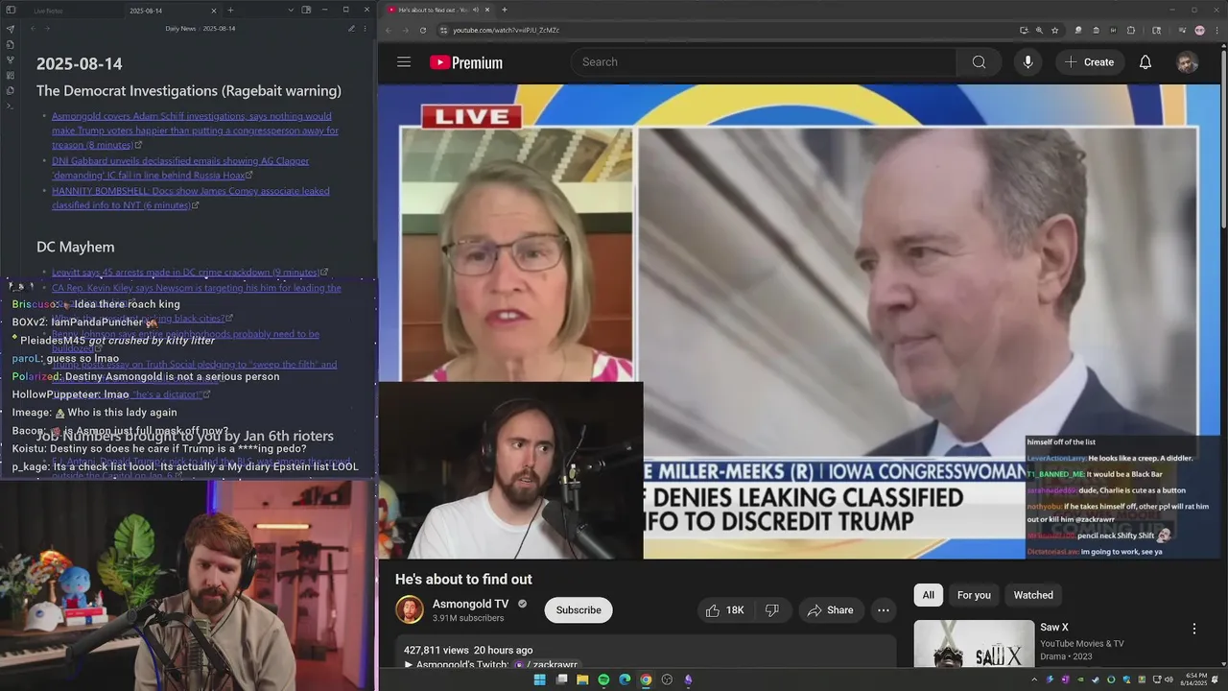Toggle the notes app left sidebar

[10, 10]
